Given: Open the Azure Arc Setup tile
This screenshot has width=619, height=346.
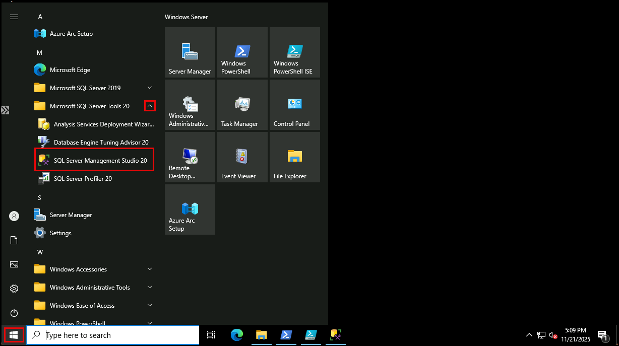Looking at the screenshot, I should coord(190,209).
